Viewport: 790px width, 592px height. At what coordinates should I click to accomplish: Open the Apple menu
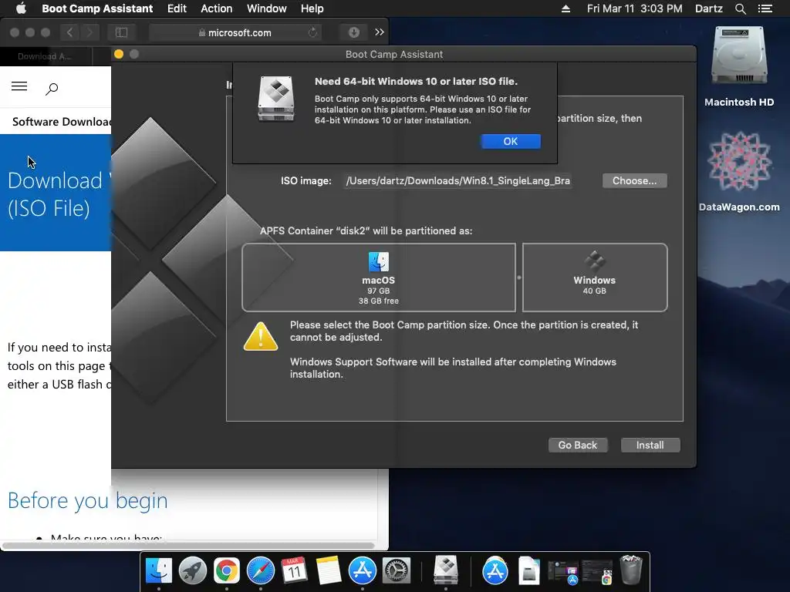[x=21, y=8]
